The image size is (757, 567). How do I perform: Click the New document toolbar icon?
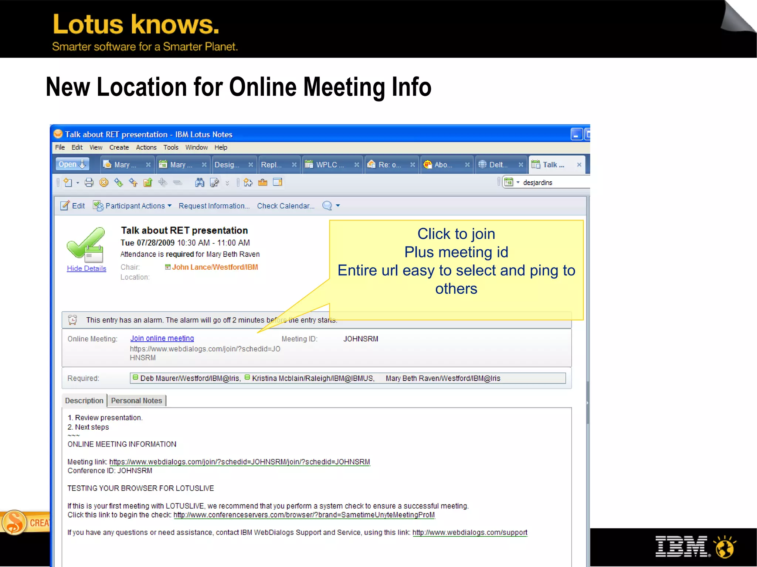(68, 182)
